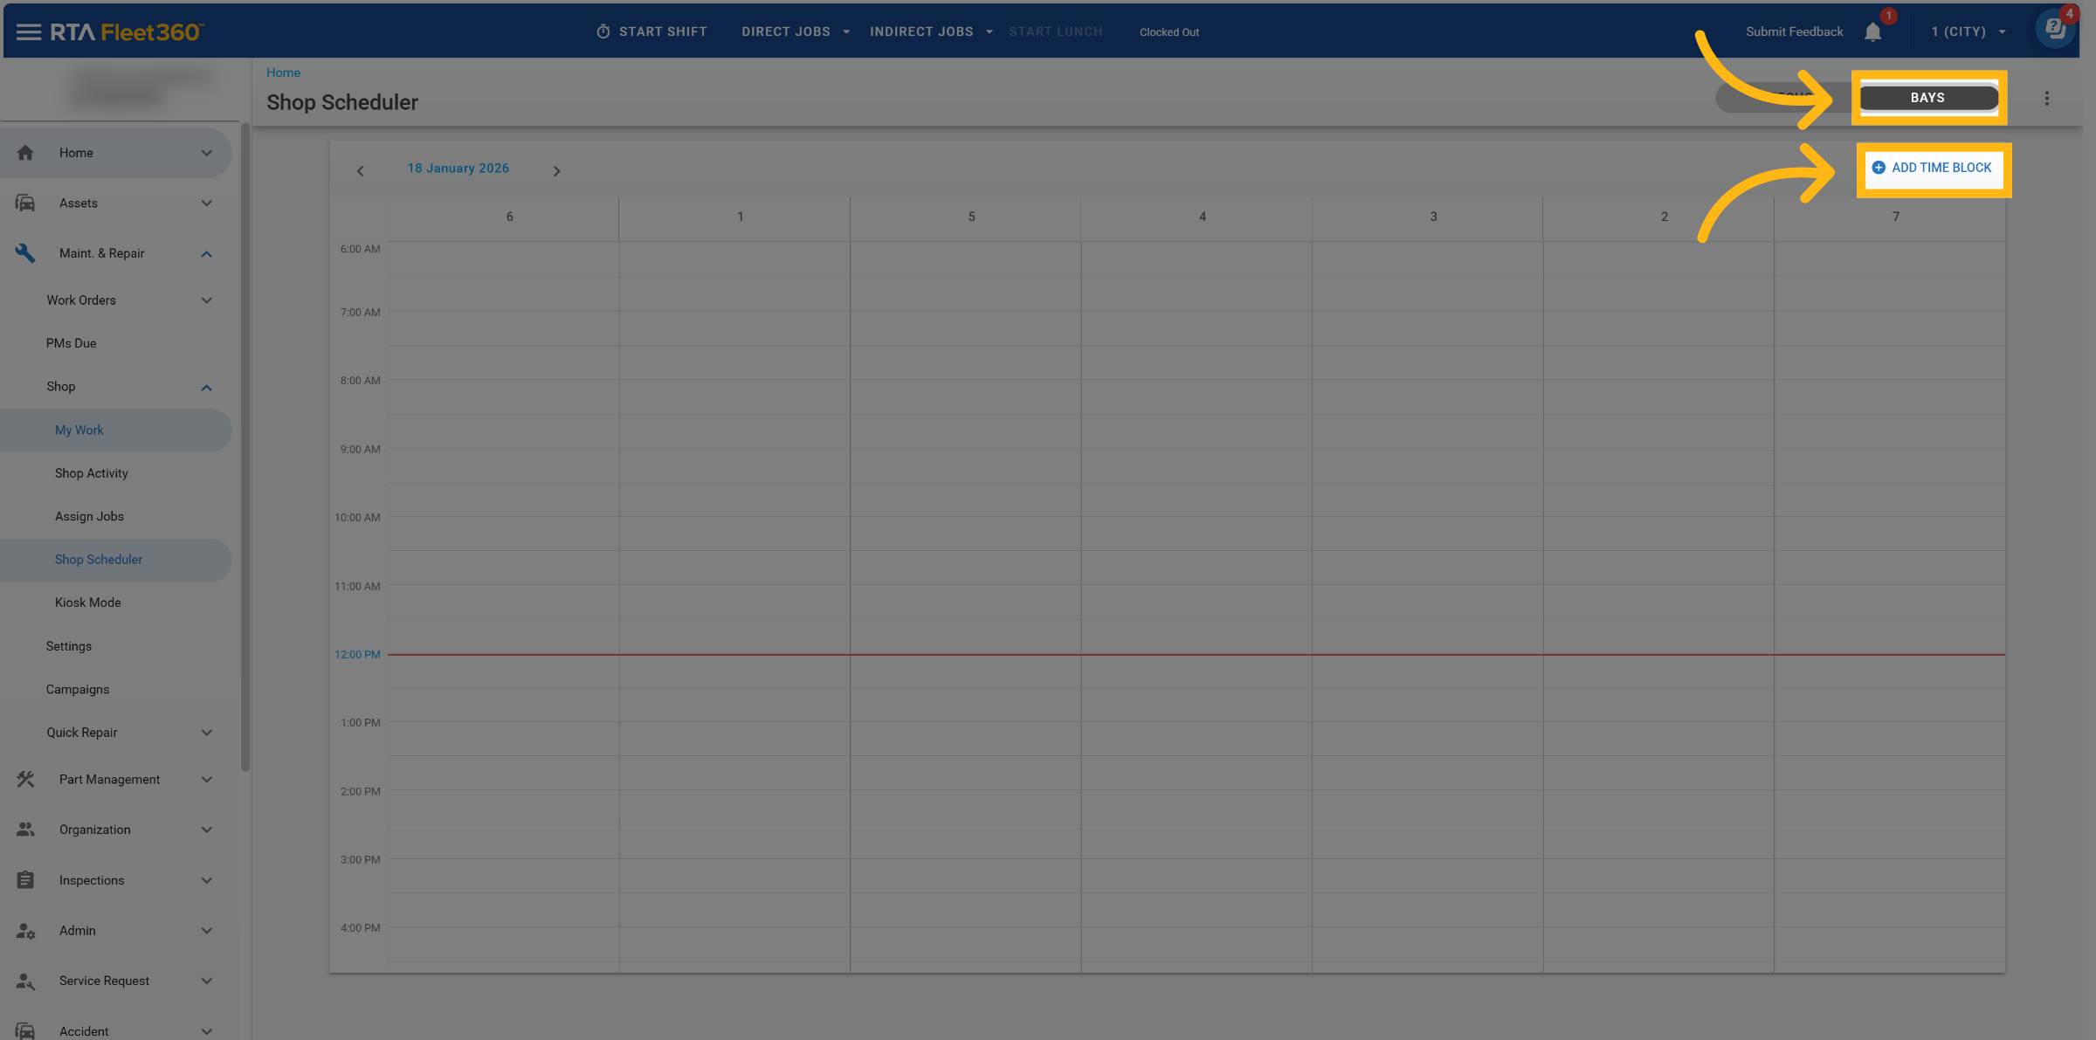Collapse the Shop submenu
Image resolution: width=2096 pixels, height=1040 pixels.
point(206,387)
